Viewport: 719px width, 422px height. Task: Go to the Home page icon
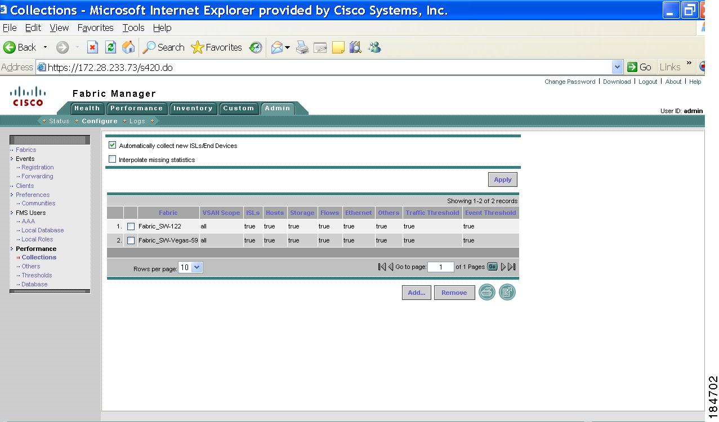128,47
